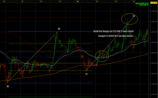Image resolution: width=158 pixels, height=98 pixels.
Task: Select the point D label marker
Action: point(134,16)
